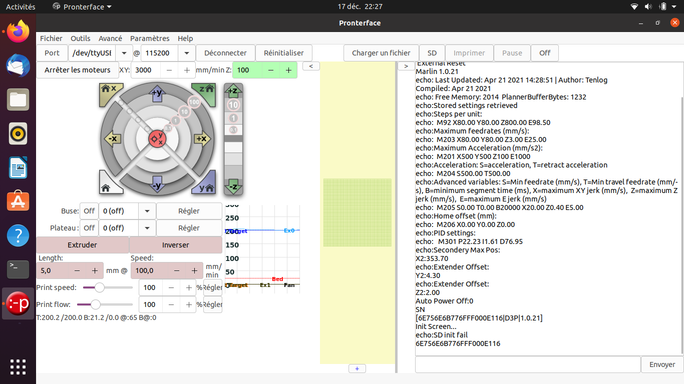The height and width of the screenshot is (384, 684).
Task: Adjust the Print speed slider
Action: point(99,287)
